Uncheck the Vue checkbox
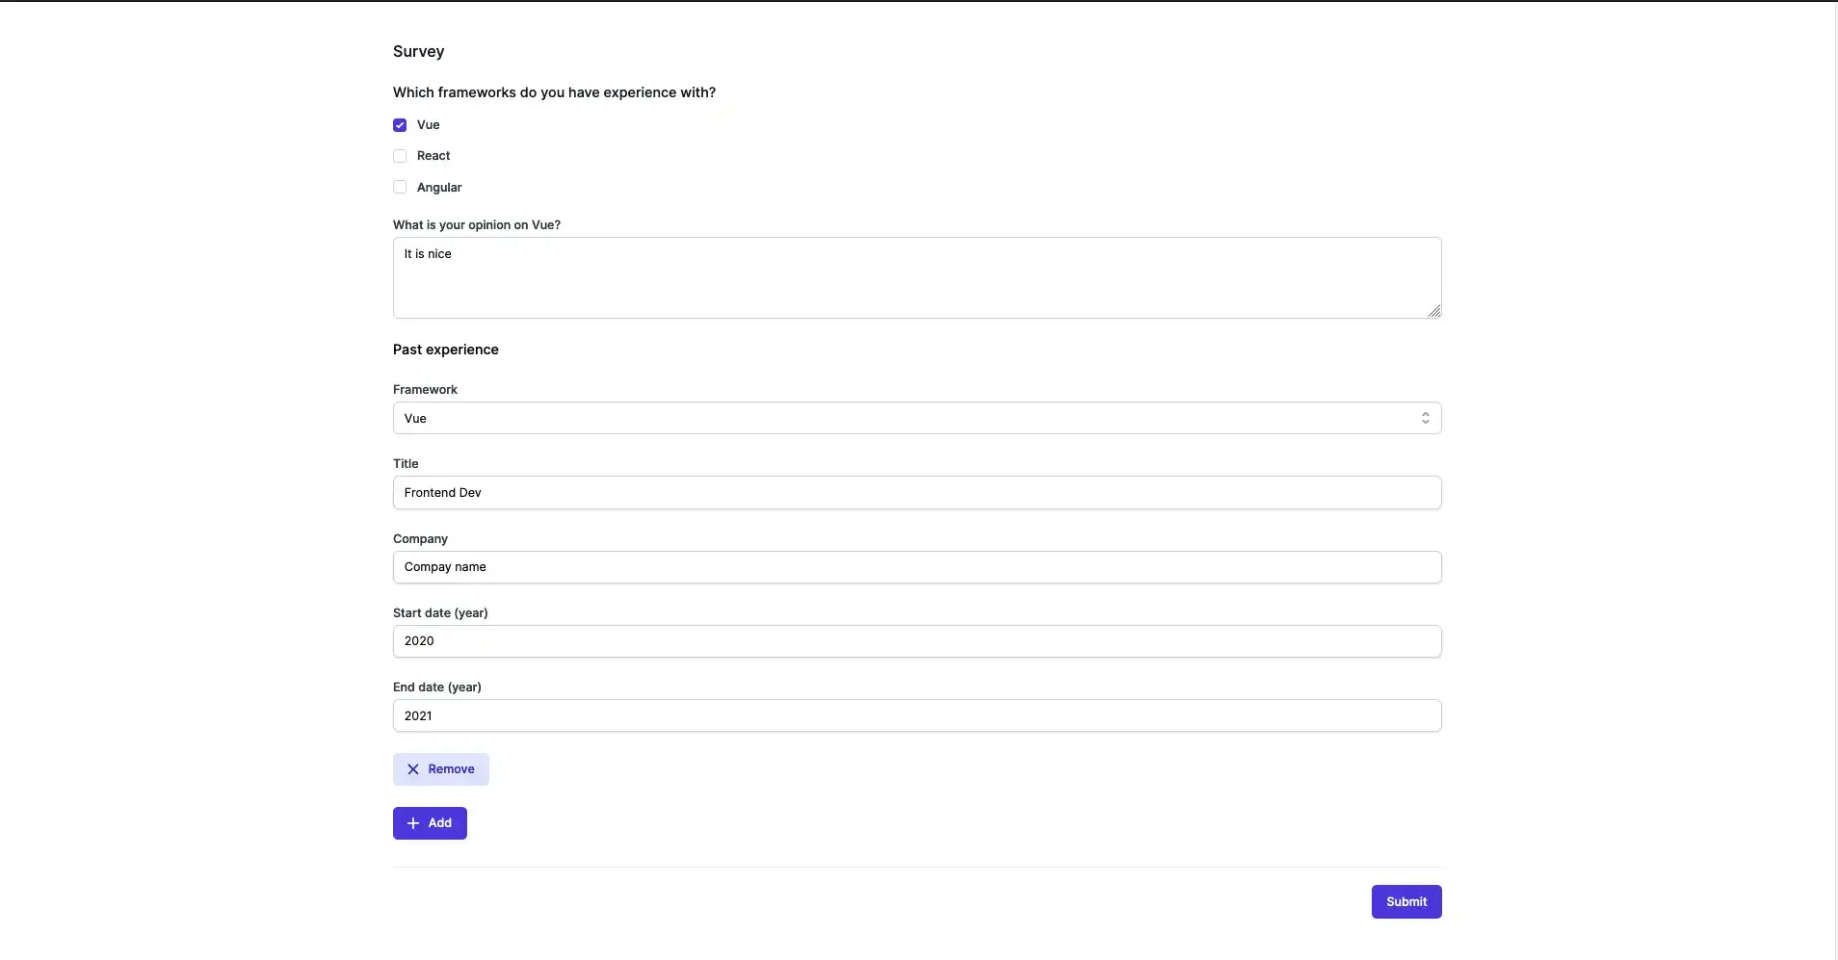 click(400, 125)
